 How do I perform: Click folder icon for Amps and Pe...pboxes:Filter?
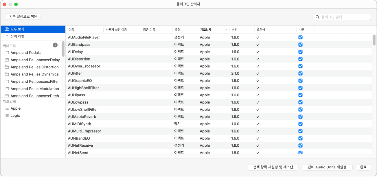[x=7, y=82]
